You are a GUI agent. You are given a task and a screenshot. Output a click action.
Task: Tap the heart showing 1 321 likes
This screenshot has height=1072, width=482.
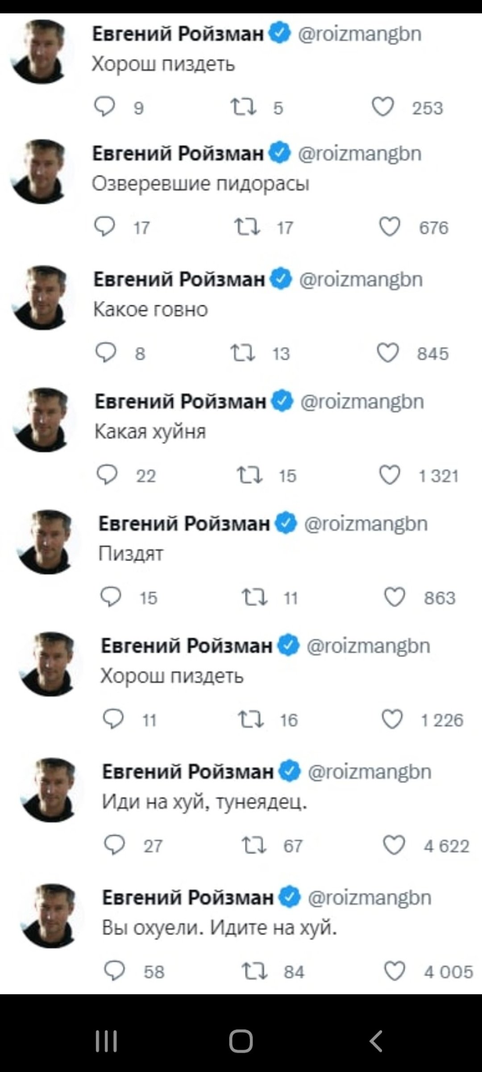coord(390,475)
